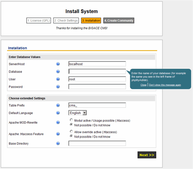Click the 'Install System' heading

click(x=81, y=11)
